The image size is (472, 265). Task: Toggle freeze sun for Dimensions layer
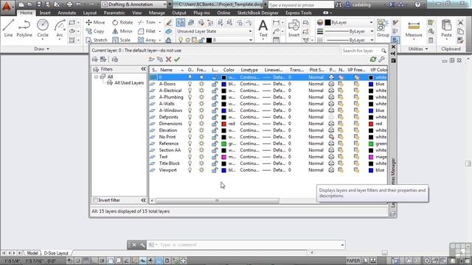pos(201,124)
